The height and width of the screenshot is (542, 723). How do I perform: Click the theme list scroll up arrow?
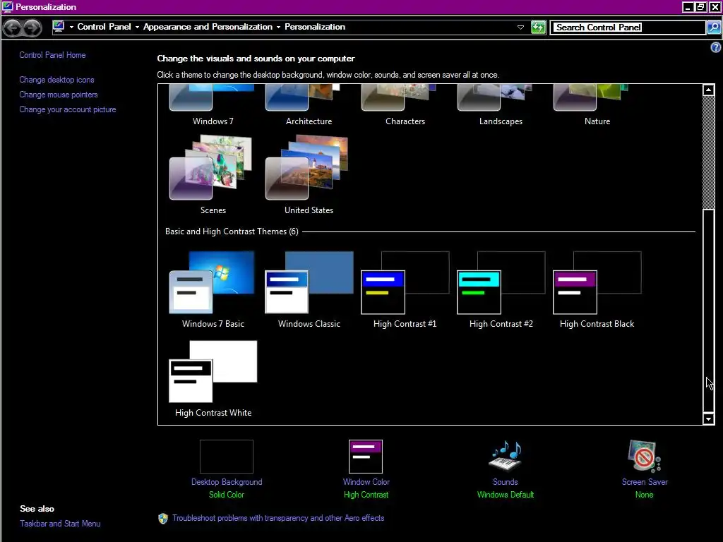pos(709,90)
